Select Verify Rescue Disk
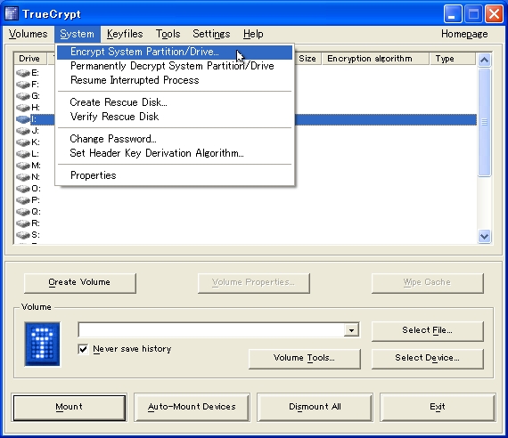Viewport: 508px width, 438px height. [175, 117]
